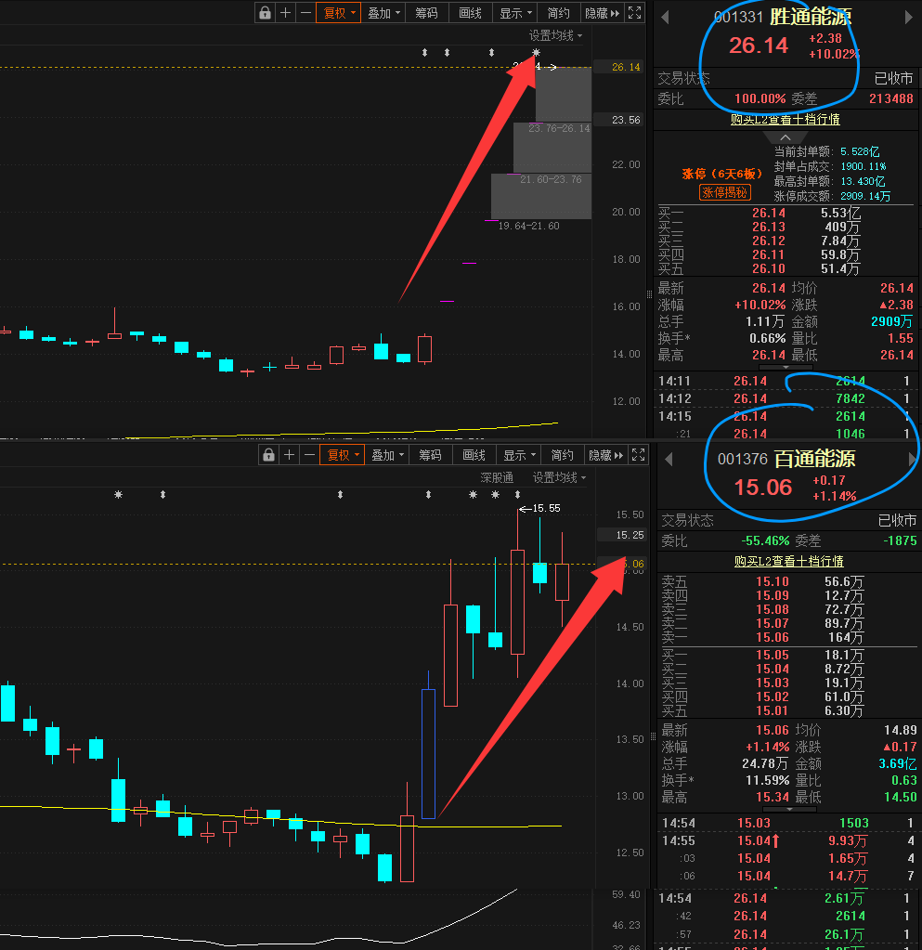Toggle 简约 mode in 胜通能源 chart toolbar
The height and width of the screenshot is (950, 922).
tap(559, 13)
